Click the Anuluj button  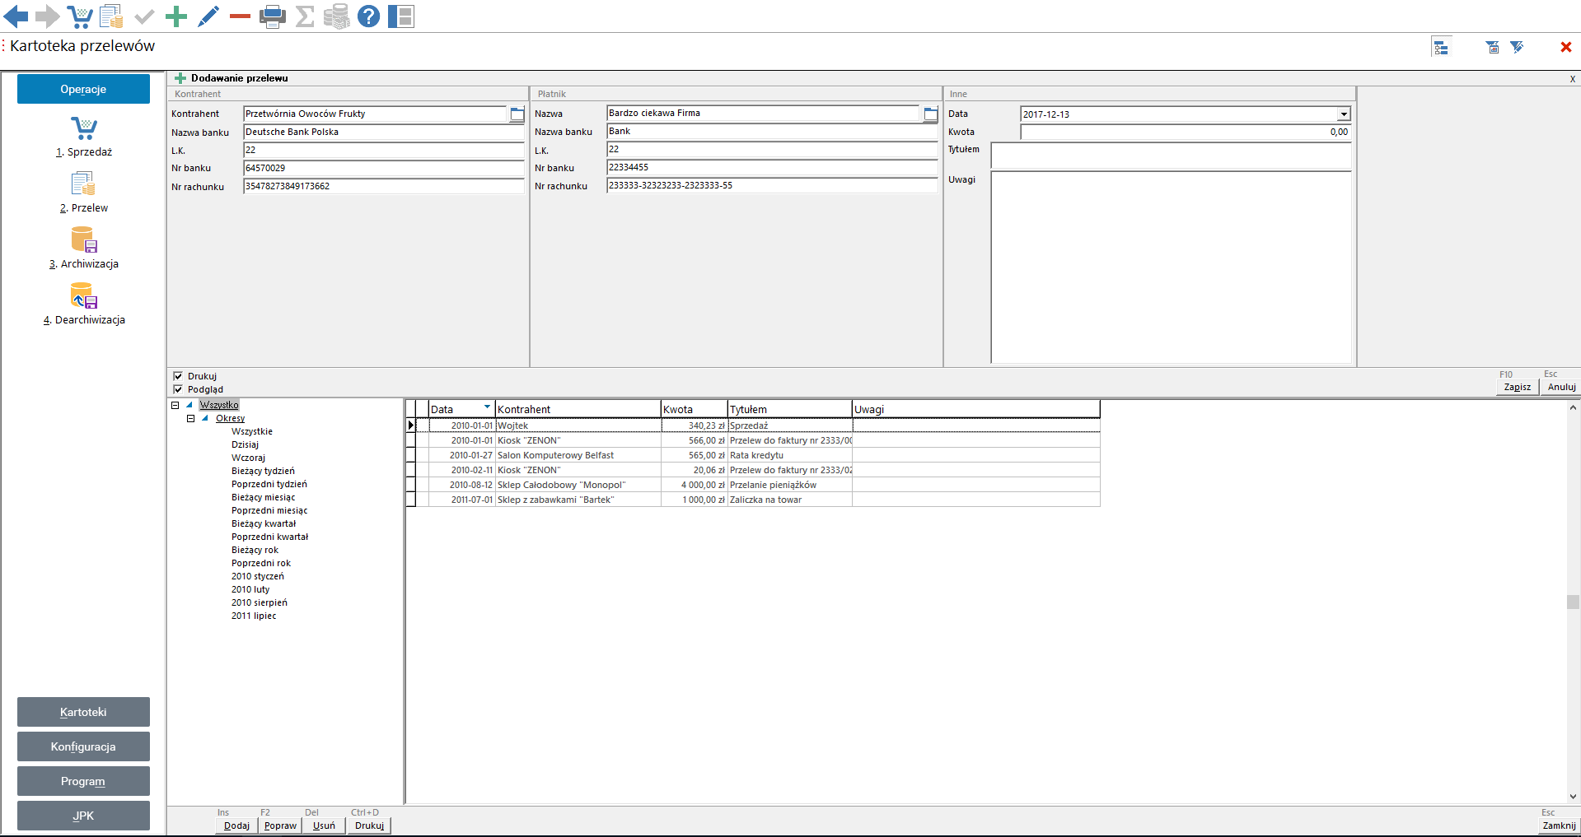[1560, 387]
